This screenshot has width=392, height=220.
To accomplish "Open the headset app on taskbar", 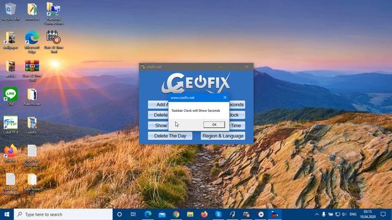I will 233,215.
